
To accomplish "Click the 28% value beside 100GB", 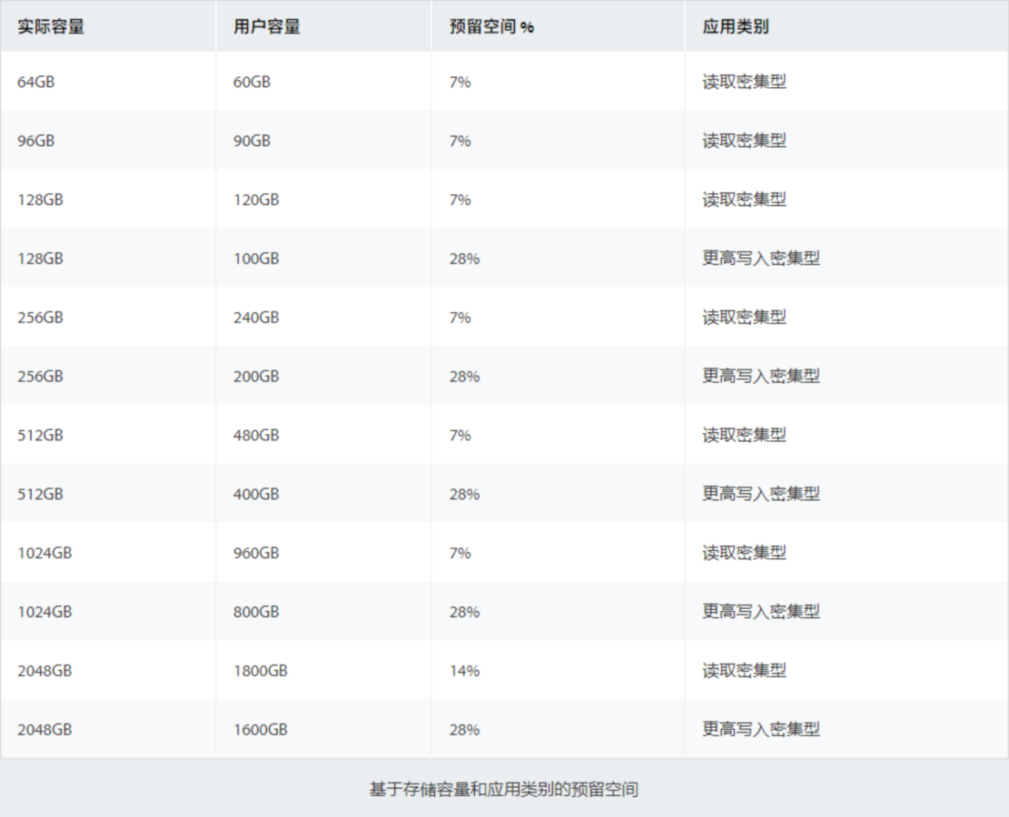I will click(466, 258).
